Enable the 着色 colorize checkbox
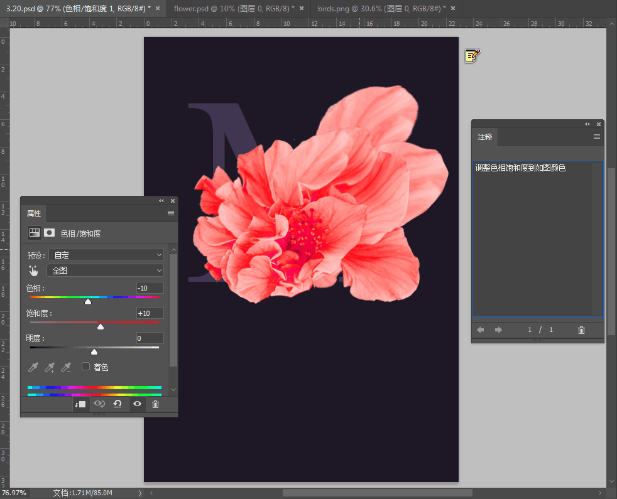617x499 pixels. coord(86,367)
